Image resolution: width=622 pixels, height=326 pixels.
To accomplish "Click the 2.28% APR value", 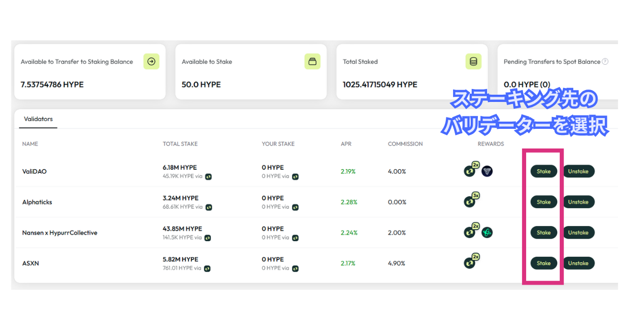I will [x=349, y=202].
